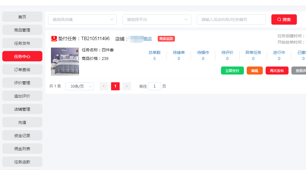This screenshot has width=306, height=170.
Task: Click the bedding set product thumbnail
Action: click(x=65, y=62)
